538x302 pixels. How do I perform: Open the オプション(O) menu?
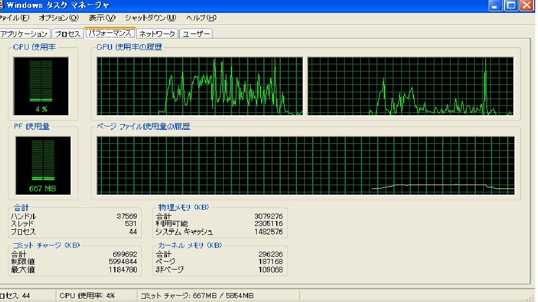(x=59, y=18)
